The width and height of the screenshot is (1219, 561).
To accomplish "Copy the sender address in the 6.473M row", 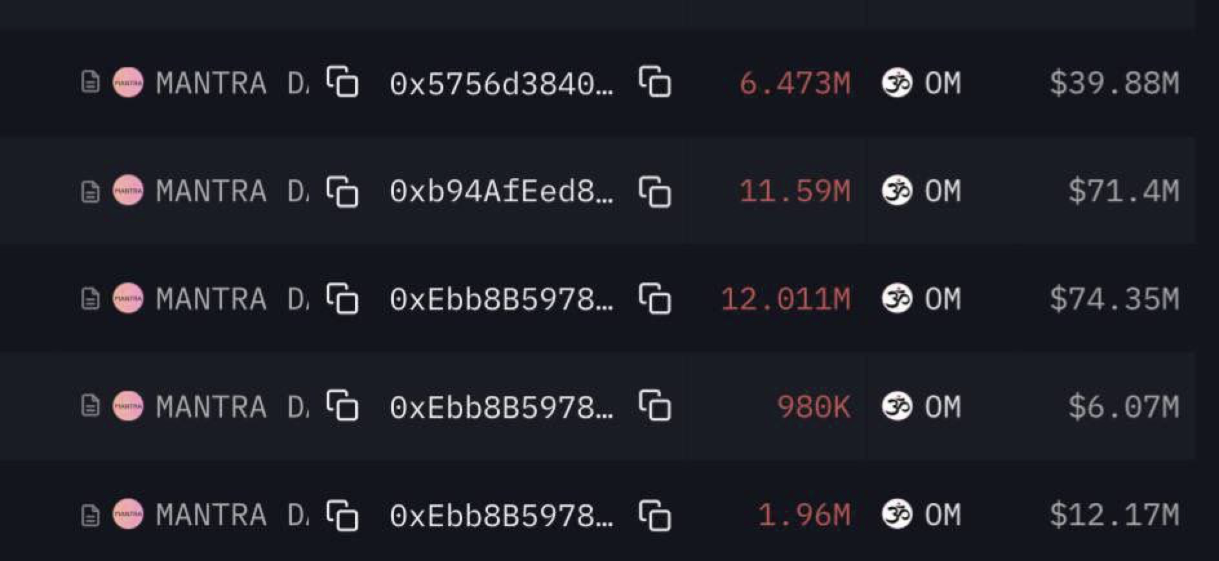I will (x=342, y=81).
